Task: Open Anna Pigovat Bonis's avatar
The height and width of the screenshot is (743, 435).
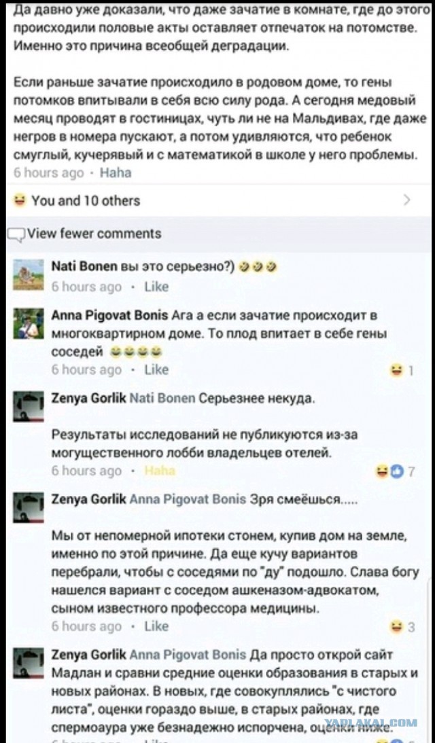Action: click(x=28, y=323)
